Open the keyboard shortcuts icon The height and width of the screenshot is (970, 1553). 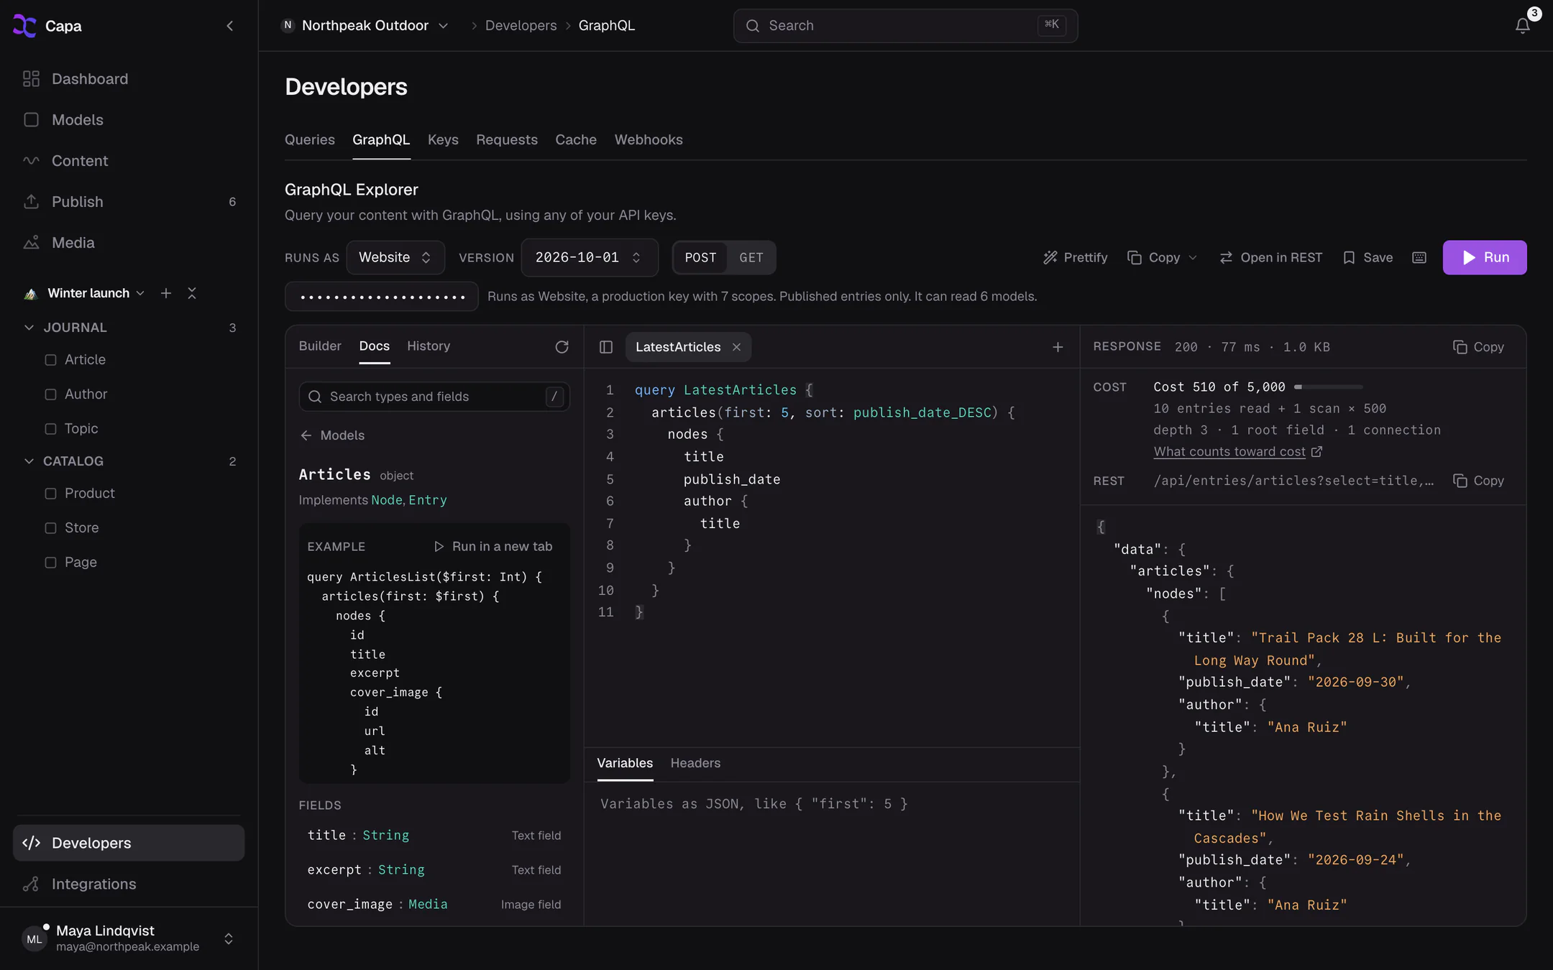(1419, 257)
